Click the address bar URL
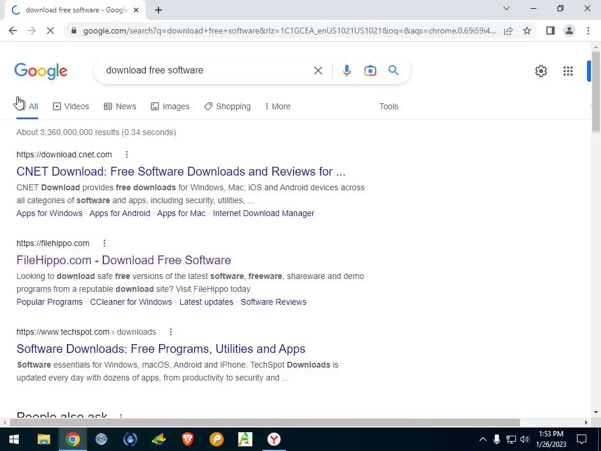 click(x=289, y=31)
